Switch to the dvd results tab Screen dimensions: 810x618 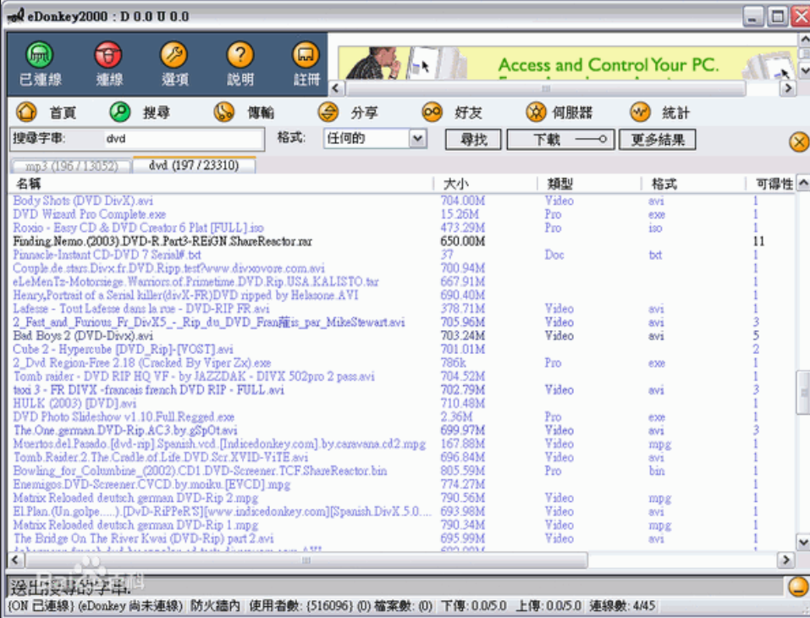click(195, 166)
